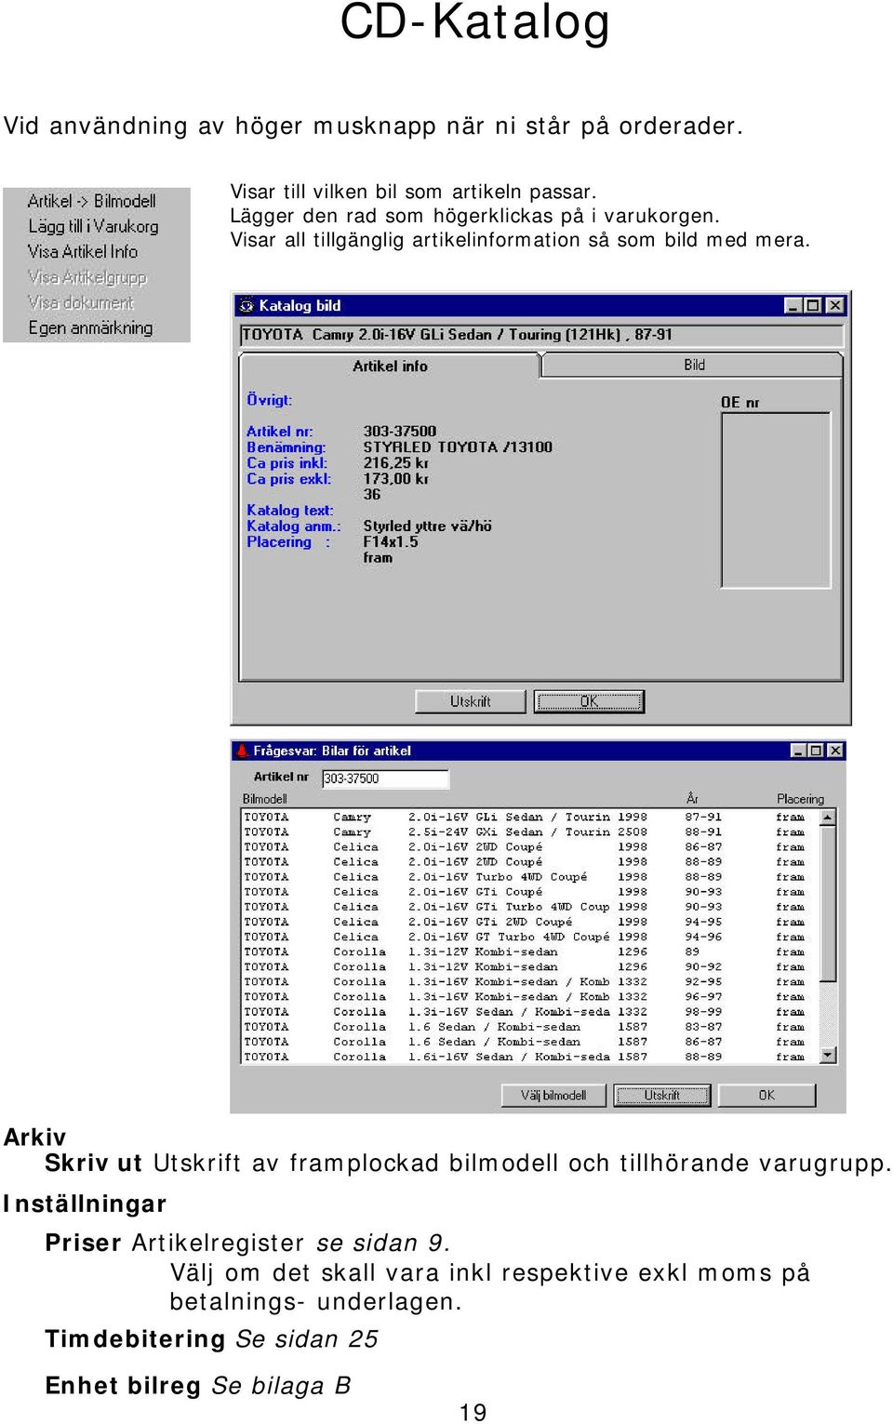Click scroll-up arrow of car list
This screenshot has width=893, height=1424.
point(828,818)
